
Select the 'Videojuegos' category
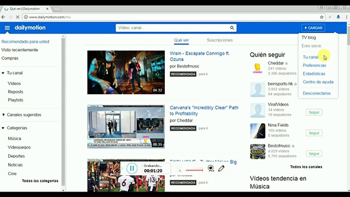[19, 147]
